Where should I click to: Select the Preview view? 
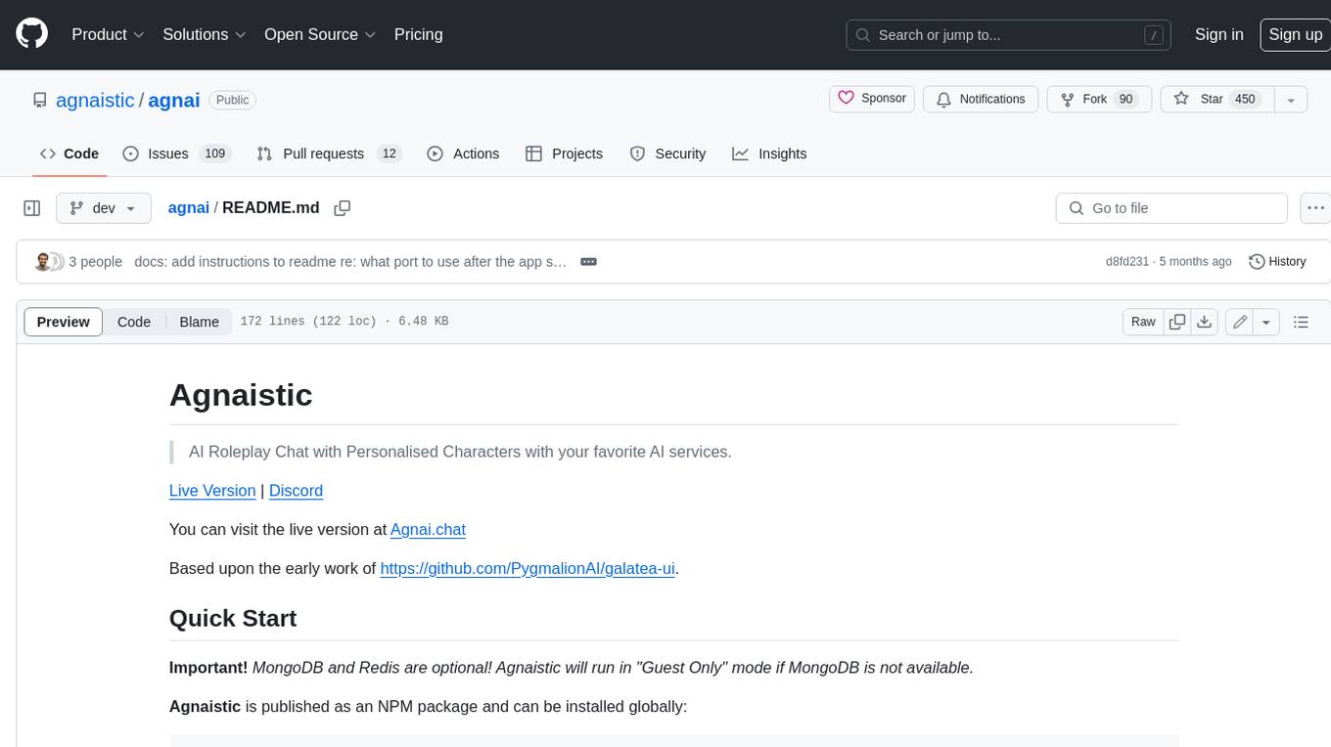(64, 322)
